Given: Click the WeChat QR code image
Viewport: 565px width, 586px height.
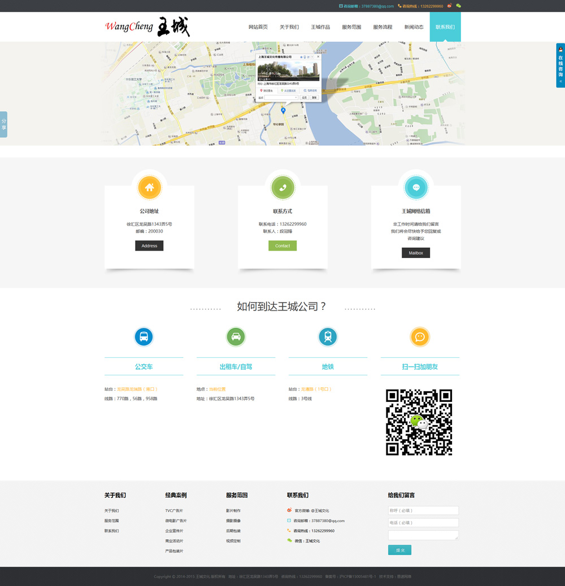Looking at the screenshot, I should coord(419,422).
